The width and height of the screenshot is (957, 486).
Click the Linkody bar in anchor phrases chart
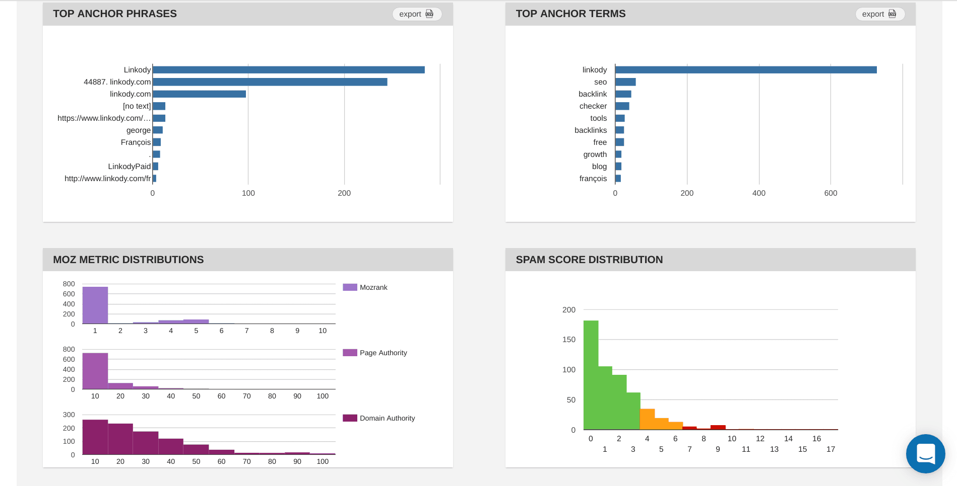click(288, 70)
